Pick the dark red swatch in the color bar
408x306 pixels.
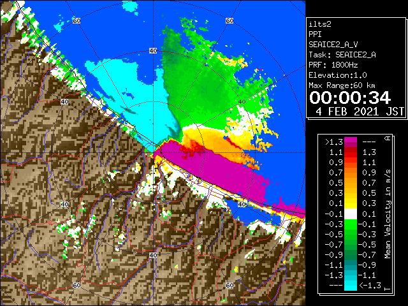point(351,151)
